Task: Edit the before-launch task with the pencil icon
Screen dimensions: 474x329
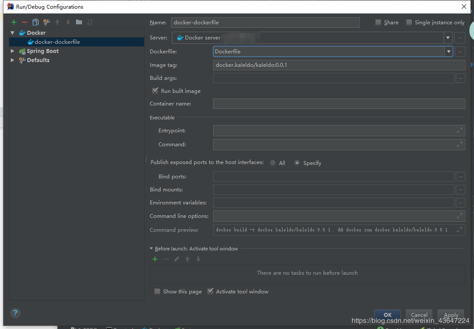Action: coord(177,259)
